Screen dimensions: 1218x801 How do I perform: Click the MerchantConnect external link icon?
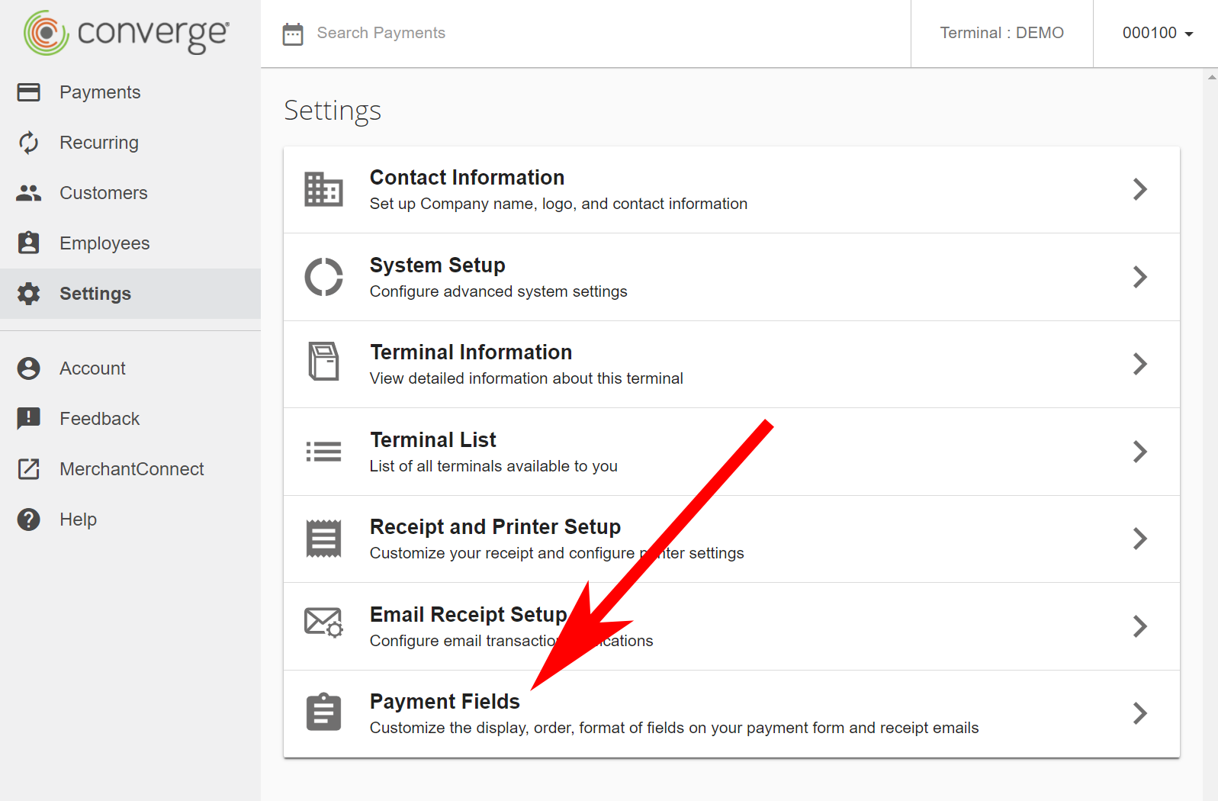click(29, 469)
